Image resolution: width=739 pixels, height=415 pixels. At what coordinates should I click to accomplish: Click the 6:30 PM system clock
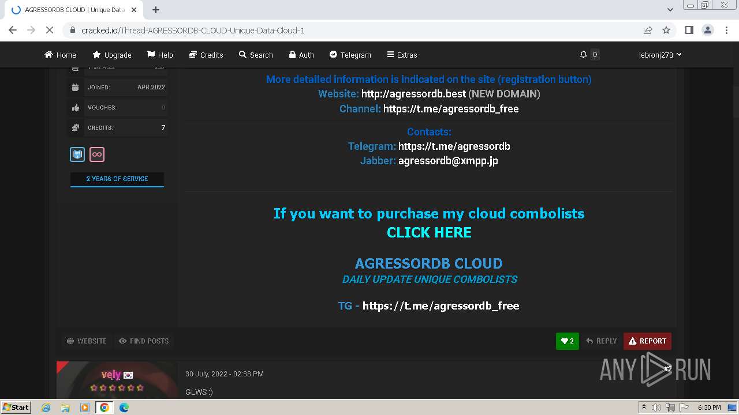709,408
